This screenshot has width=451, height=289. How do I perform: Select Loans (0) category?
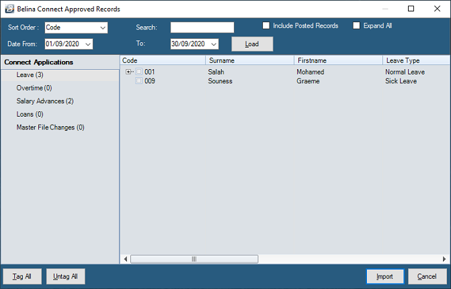point(30,114)
